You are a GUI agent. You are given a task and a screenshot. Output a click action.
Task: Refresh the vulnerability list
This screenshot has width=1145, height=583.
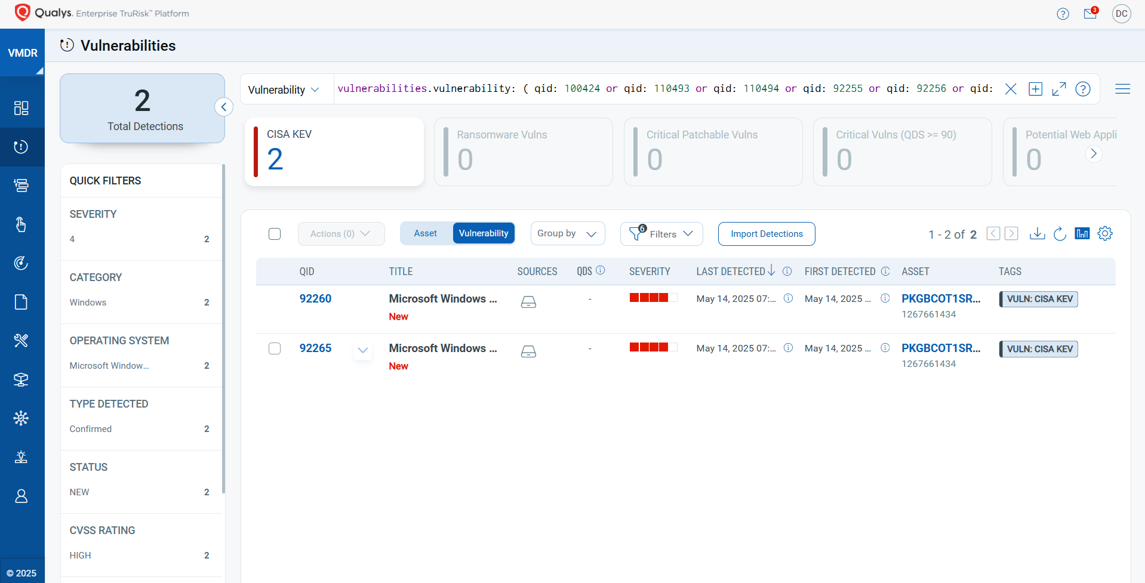click(x=1060, y=233)
